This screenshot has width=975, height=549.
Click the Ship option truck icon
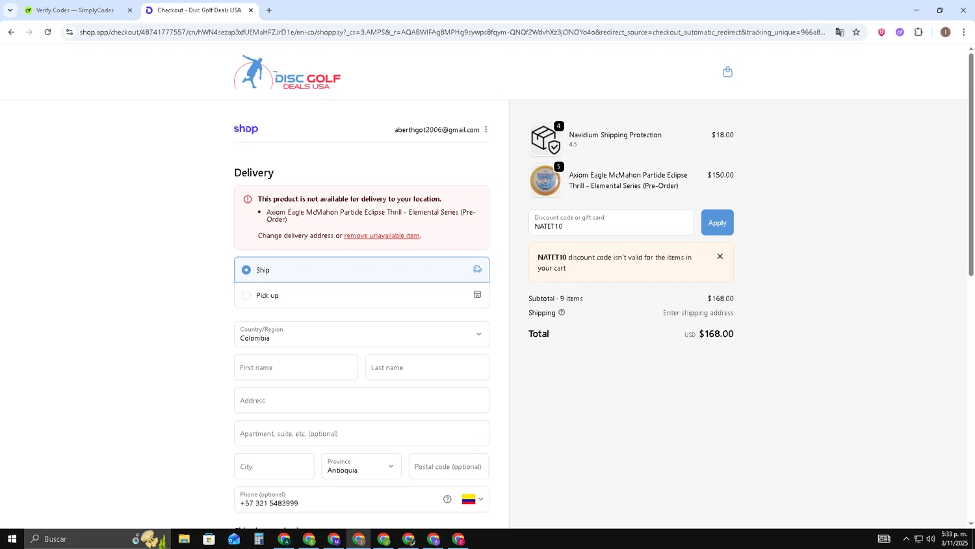coord(477,269)
